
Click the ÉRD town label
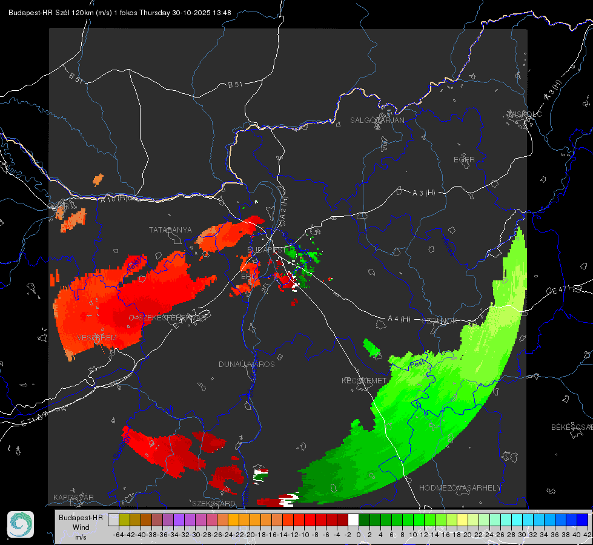[x=248, y=277]
